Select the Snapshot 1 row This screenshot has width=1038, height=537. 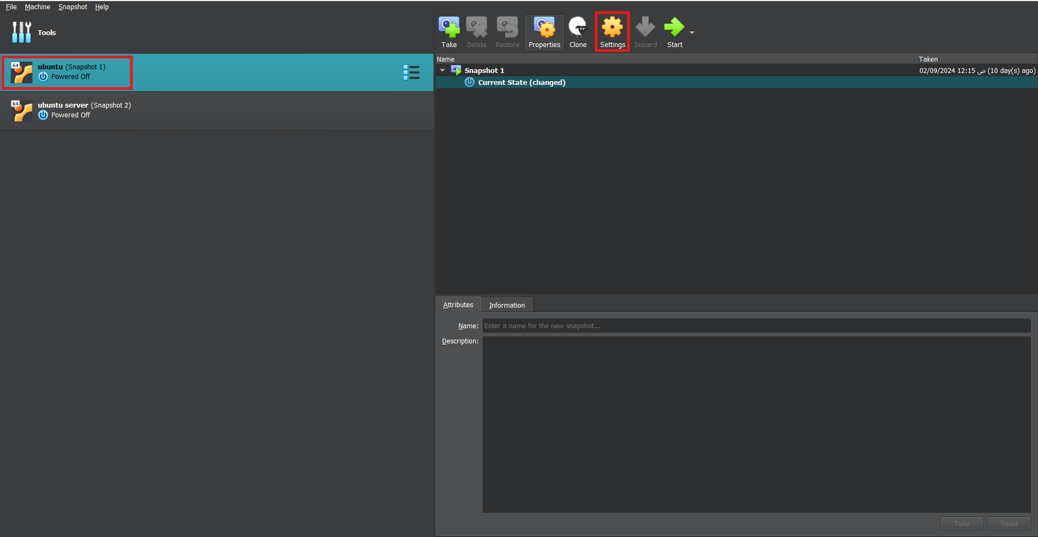737,70
